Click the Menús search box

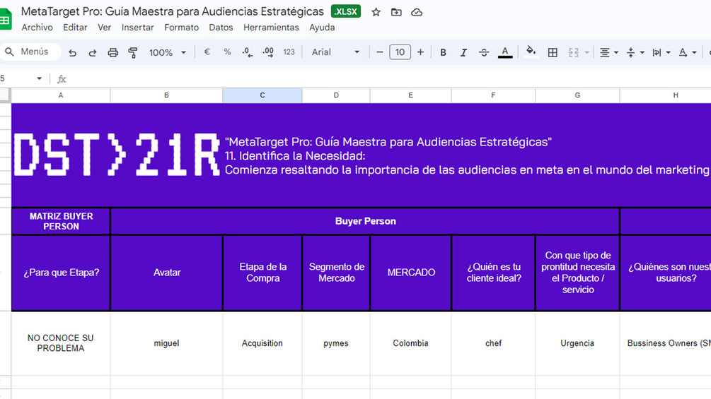(31, 52)
